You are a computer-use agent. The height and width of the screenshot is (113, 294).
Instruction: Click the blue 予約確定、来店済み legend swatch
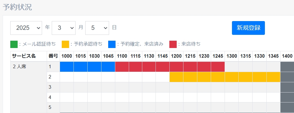point(112,44)
